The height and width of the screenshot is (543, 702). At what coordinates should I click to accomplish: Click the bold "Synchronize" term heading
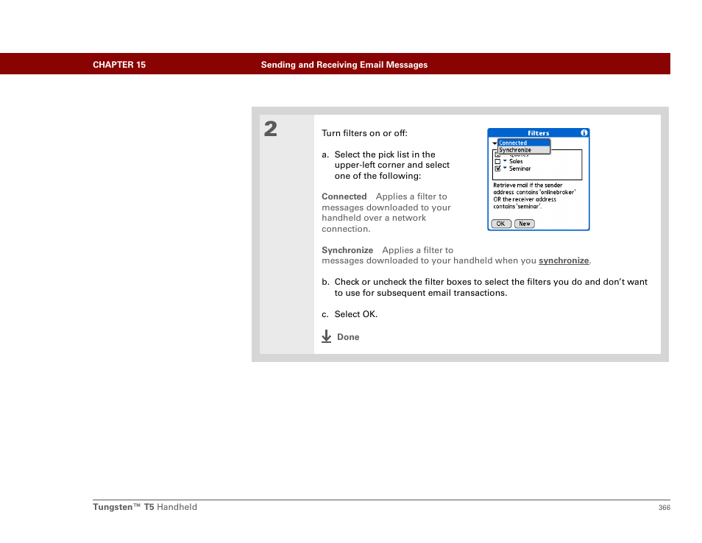(347, 250)
